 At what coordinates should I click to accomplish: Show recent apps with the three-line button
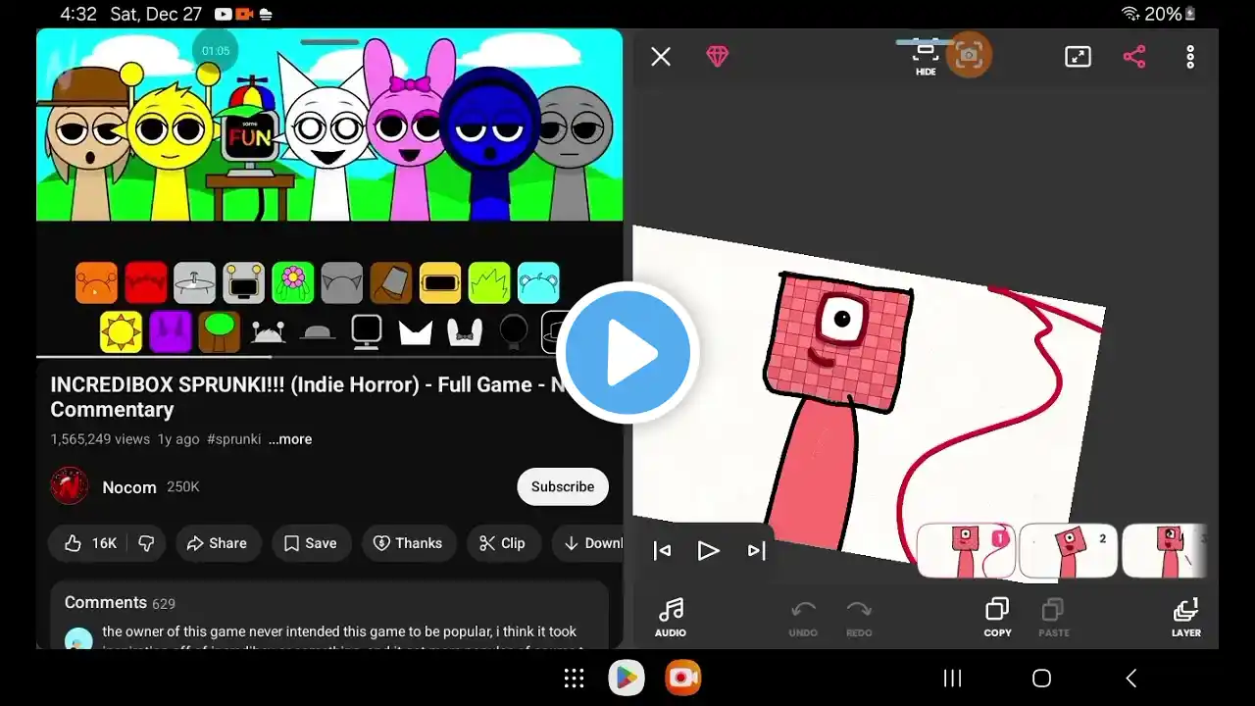click(x=952, y=679)
